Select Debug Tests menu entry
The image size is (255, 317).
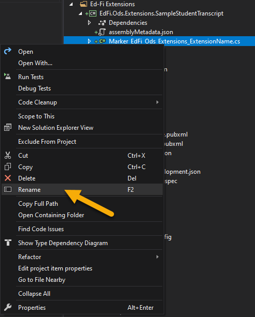82,88
